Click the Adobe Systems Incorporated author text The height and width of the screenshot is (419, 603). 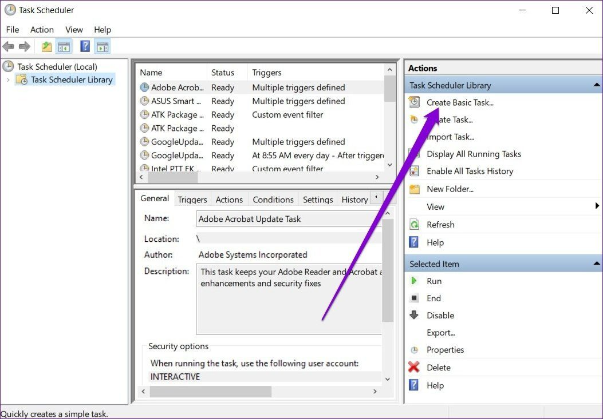click(253, 254)
